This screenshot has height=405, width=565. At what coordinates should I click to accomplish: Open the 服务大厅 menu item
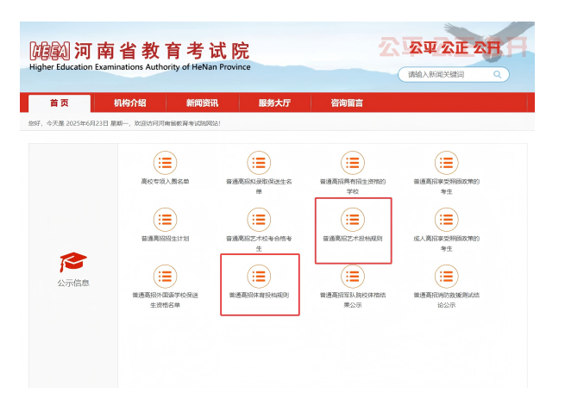(274, 103)
